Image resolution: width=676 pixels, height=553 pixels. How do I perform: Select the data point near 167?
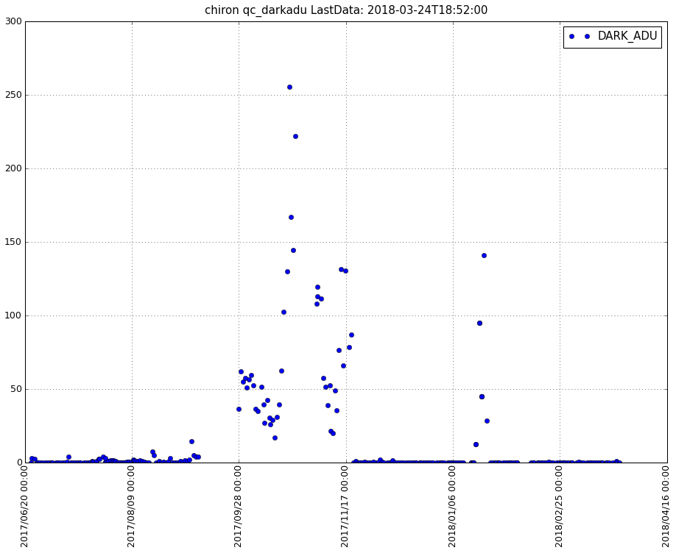[291, 218]
